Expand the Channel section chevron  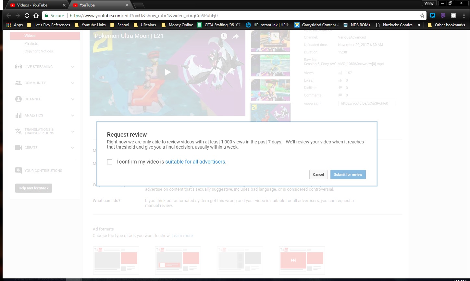click(x=73, y=99)
